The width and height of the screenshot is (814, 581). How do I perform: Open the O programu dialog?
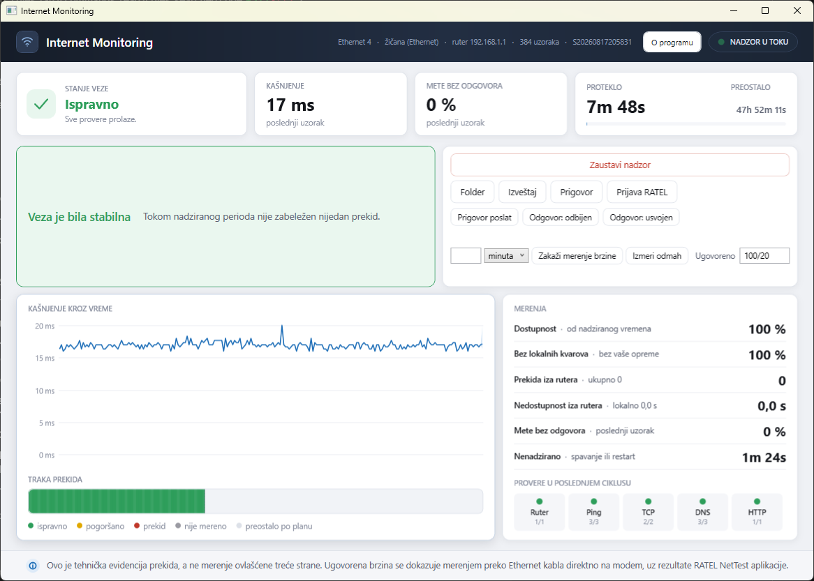click(x=672, y=42)
